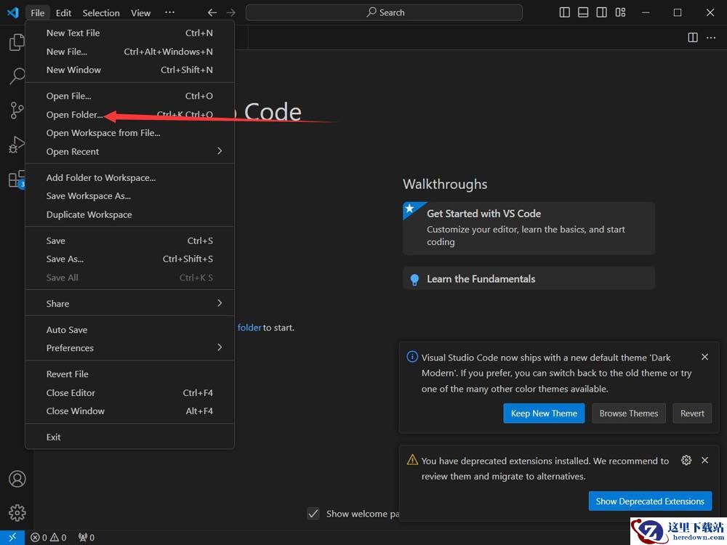This screenshot has height=545, width=727.
Task: Choose Revert File
Action: 130,374
